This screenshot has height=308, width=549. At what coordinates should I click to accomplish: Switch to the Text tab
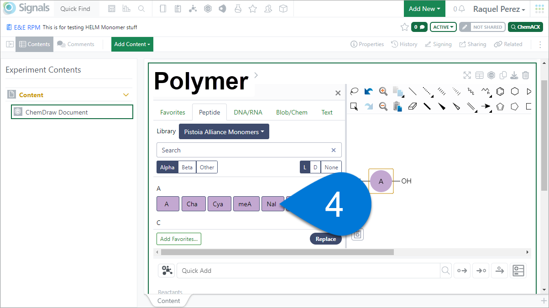coord(327,112)
